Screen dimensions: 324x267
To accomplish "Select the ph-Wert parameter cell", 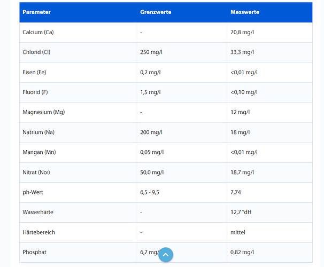I will 33,192.
